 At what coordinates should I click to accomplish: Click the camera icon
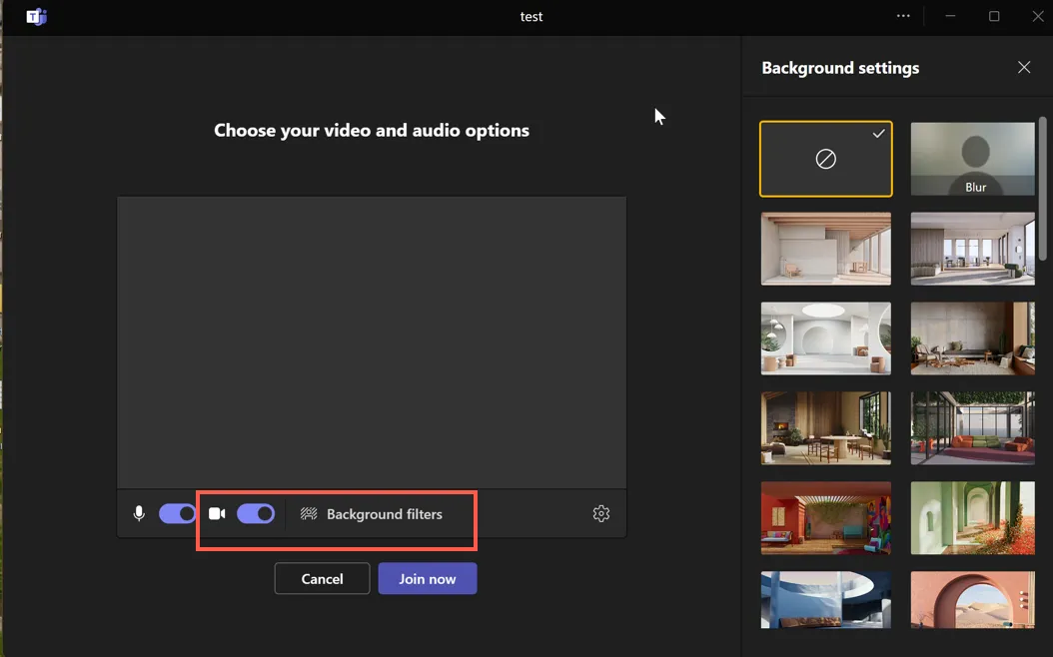coord(217,513)
